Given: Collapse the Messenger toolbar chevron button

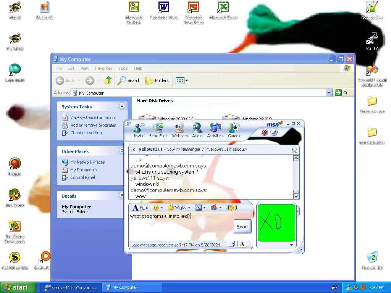Looking at the screenshot, I should coord(128,123).
